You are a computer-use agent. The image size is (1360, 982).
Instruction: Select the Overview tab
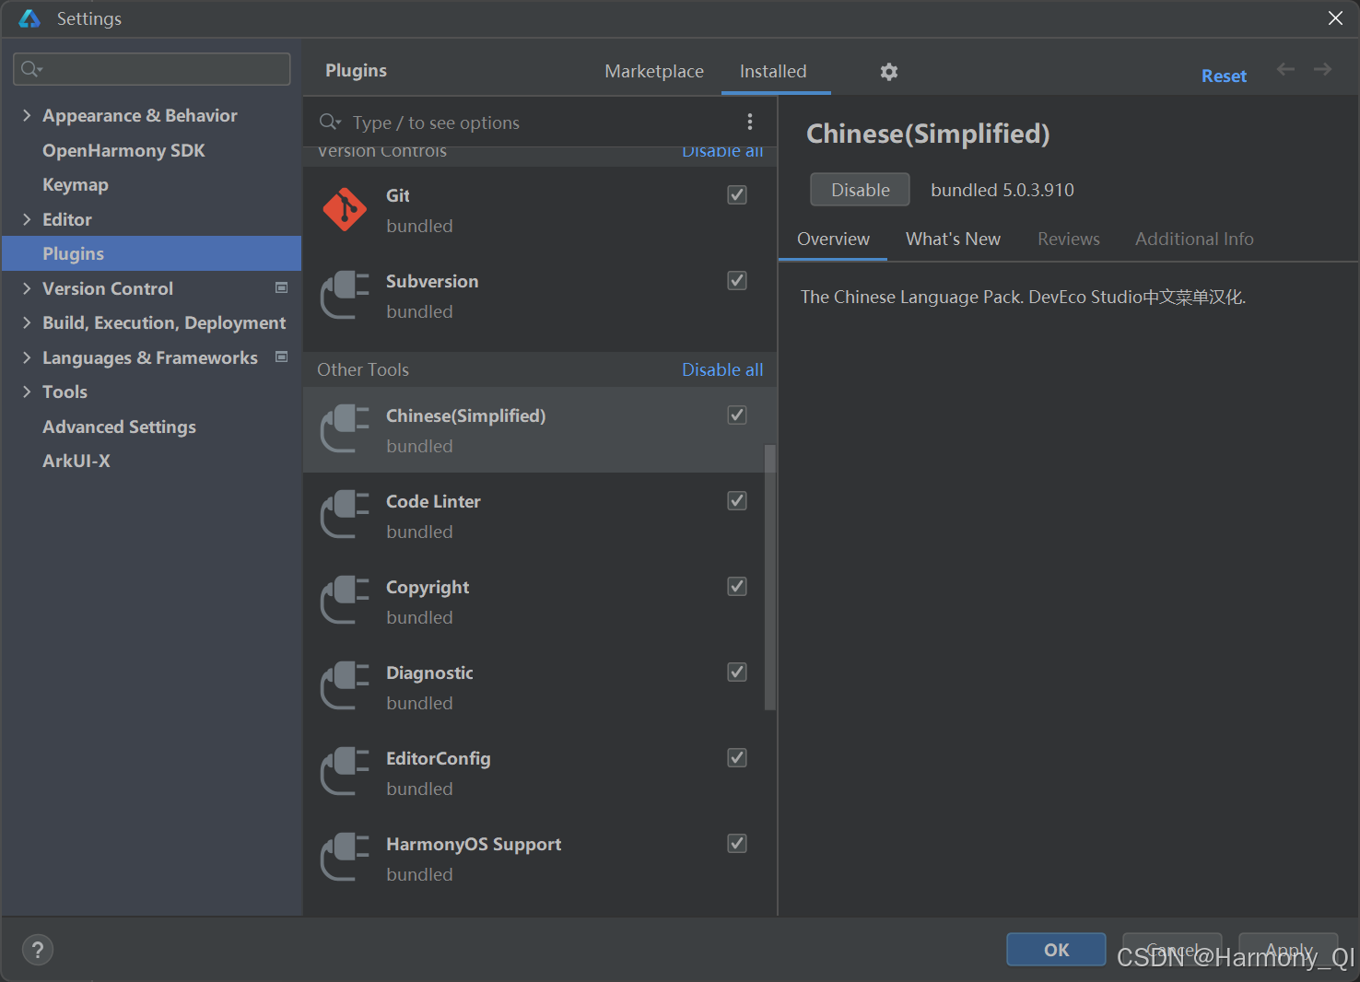833,239
